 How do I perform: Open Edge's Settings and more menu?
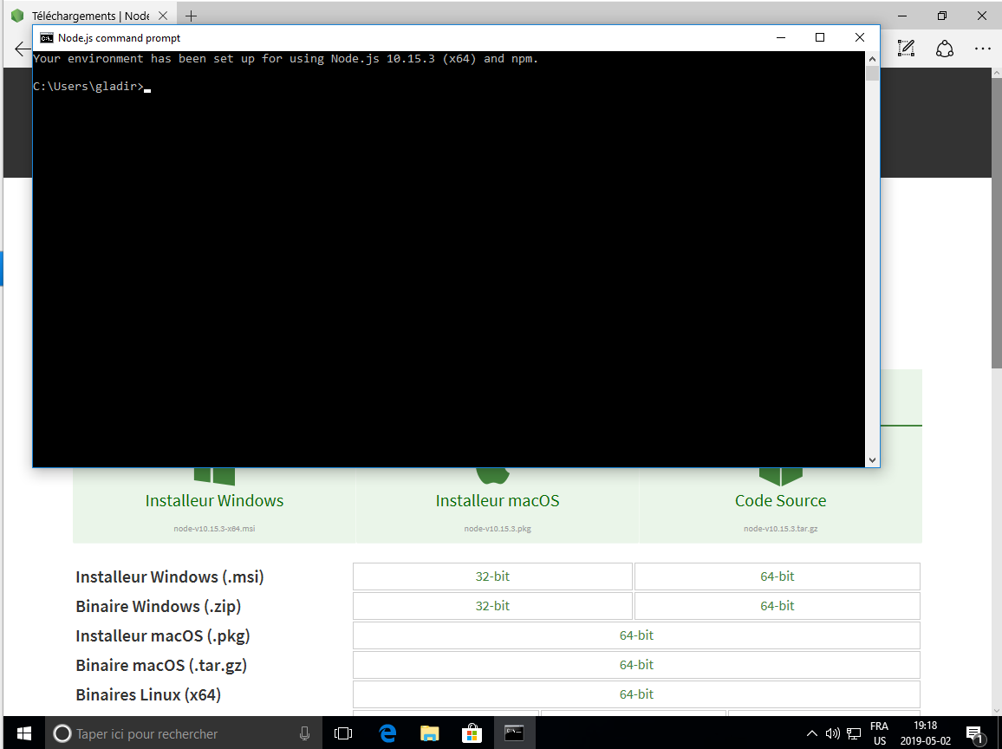[983, 48]
